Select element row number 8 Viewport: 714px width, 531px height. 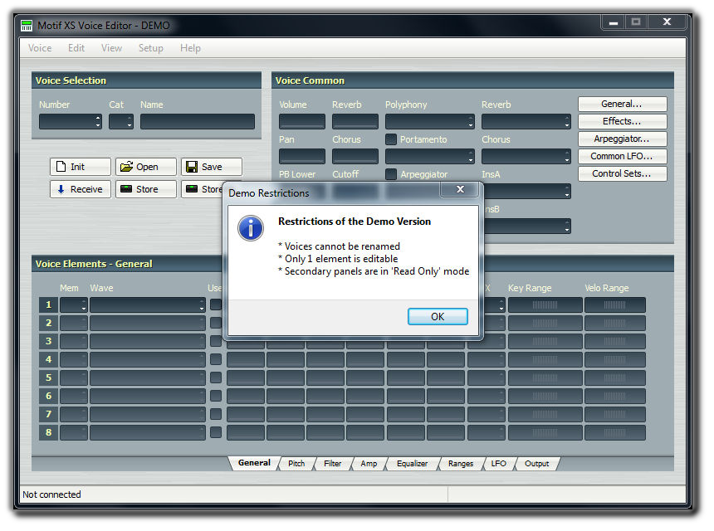click(x=48, y=432)
